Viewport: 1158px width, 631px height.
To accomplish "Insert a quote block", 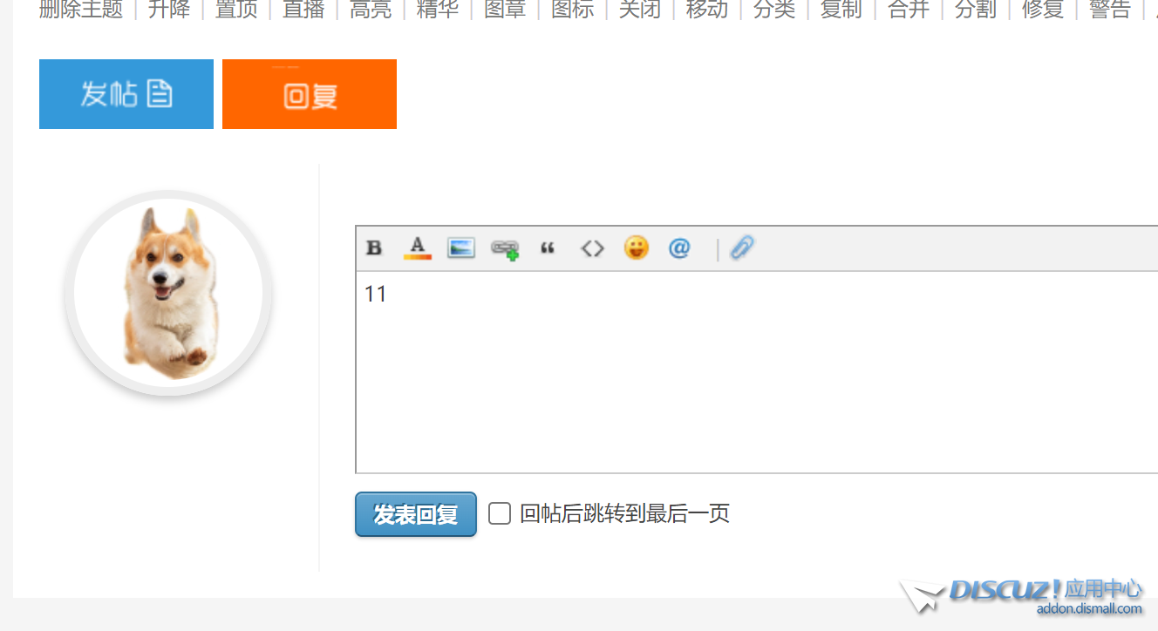I will click(548, 248).
